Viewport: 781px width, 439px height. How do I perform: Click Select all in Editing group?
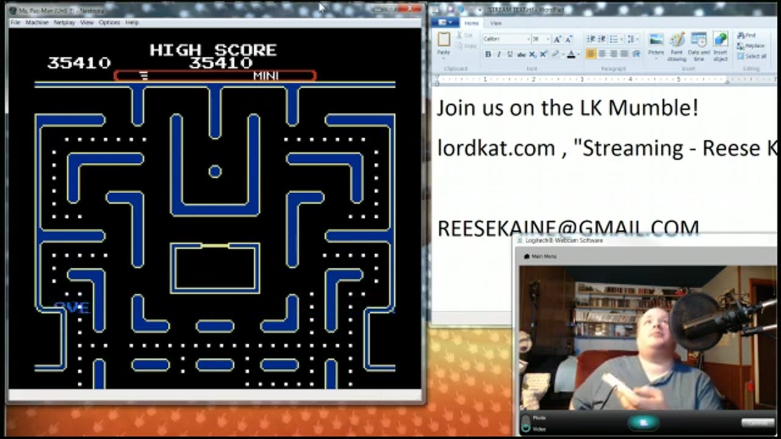click(x=752, y=56)
